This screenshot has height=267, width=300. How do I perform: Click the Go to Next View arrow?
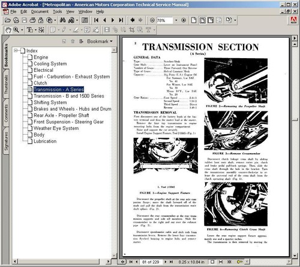coord(140,20)
